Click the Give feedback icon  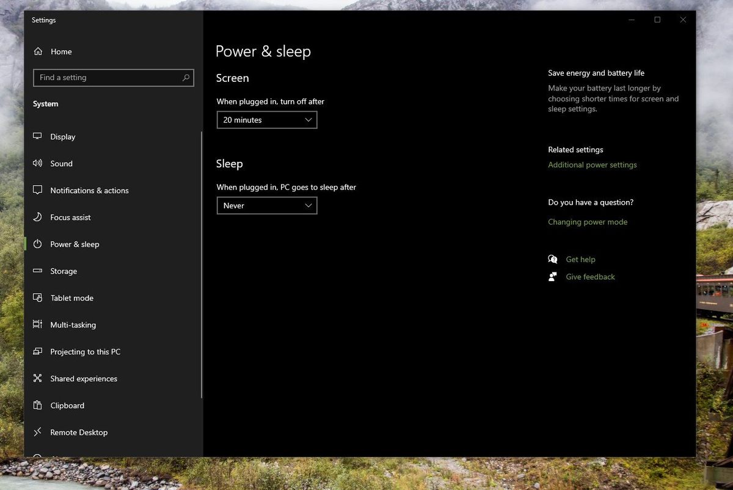click(553, 276)
